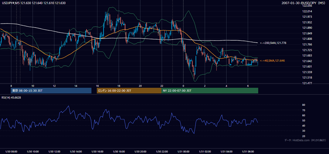This screenshot has height=154, width=329.
Task: Click the RSI scale value 30
Action: (x=304, y=131)
